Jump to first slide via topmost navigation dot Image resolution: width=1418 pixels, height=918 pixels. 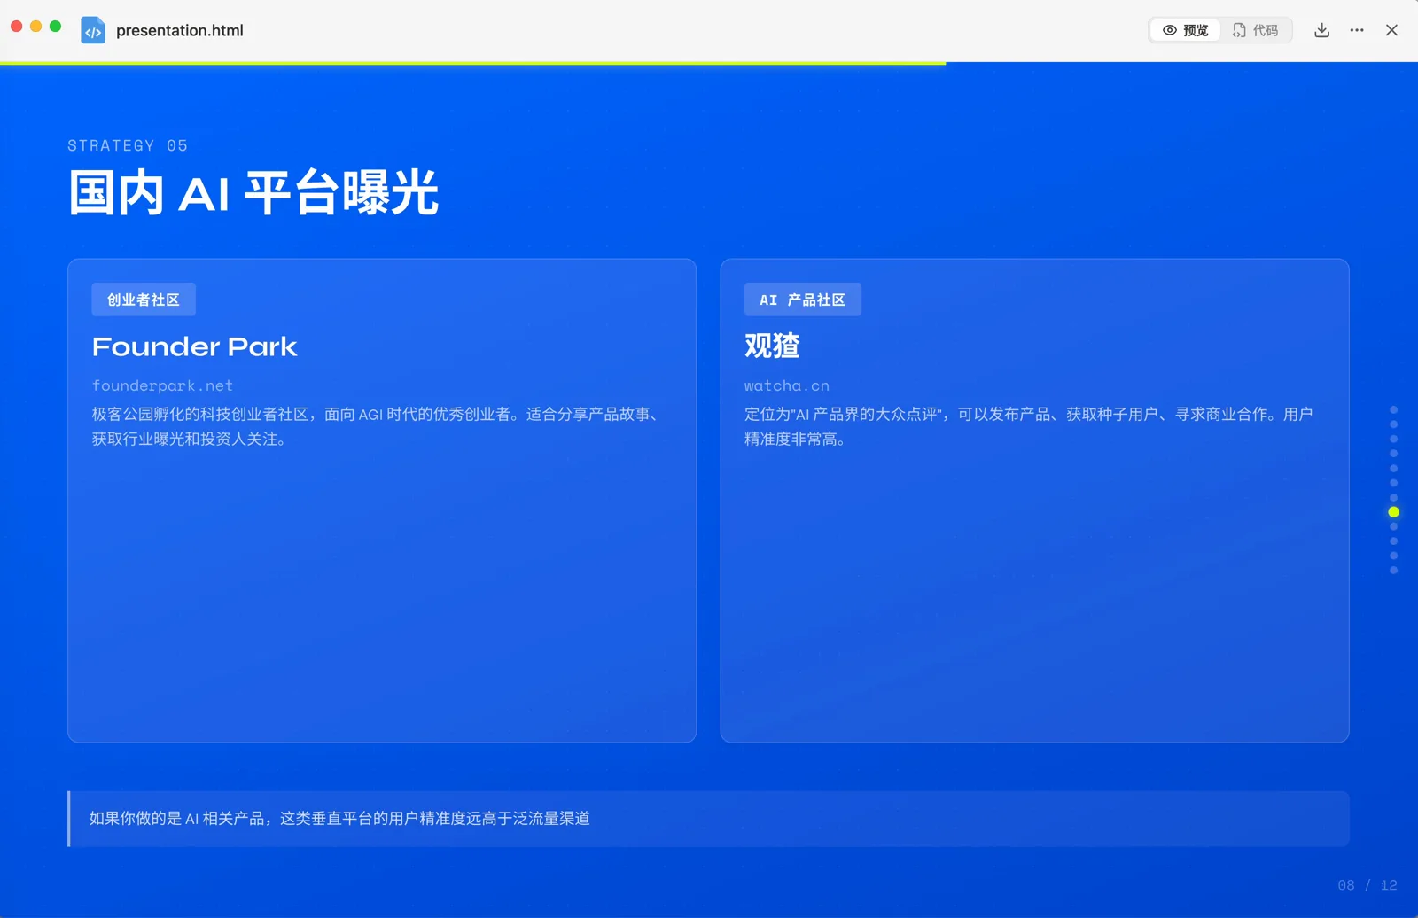(x=1393, y=410)
